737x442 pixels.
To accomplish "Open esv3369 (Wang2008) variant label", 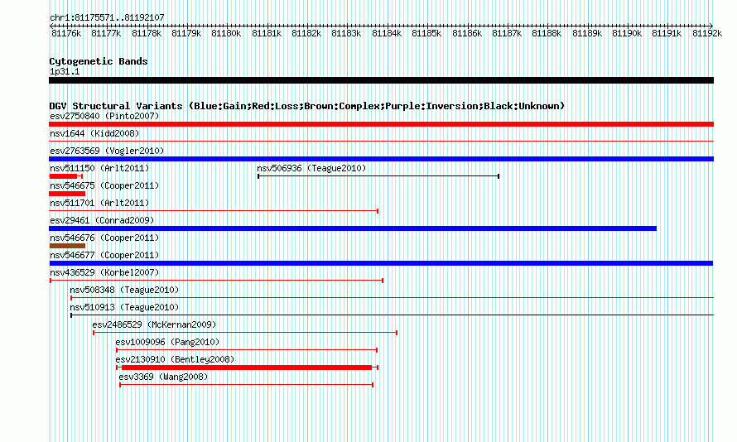I will pyautogui.click(x=163, y=377).
